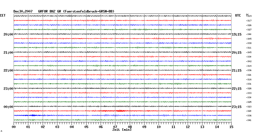Viewport: 253px width, 134px height.
Task: Click the DC offset value -323
Action: (x=249, y=107)
